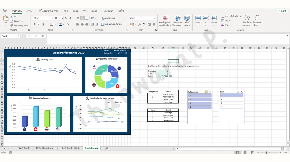This screenshot has height=162, width=290.
Task: Toggle Underline formatting
Action: tap(43, 24)
